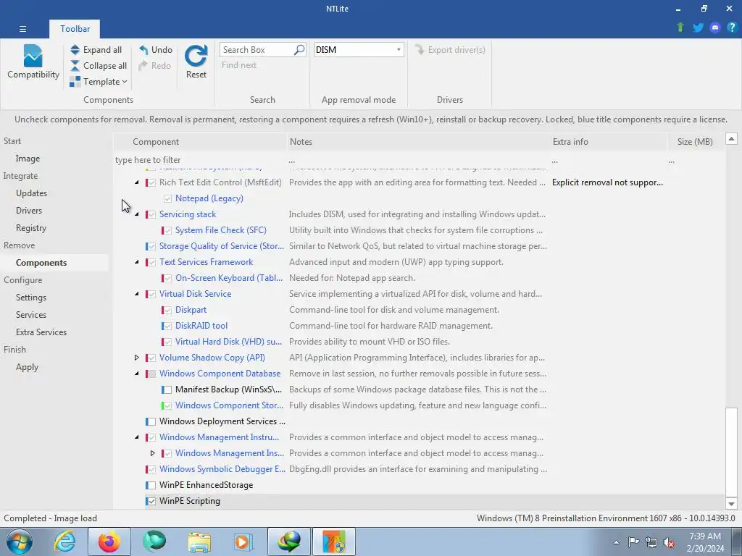The image size is (742, 556).
Task: Click the muted volume tray icon
Action: pos(669,542)
